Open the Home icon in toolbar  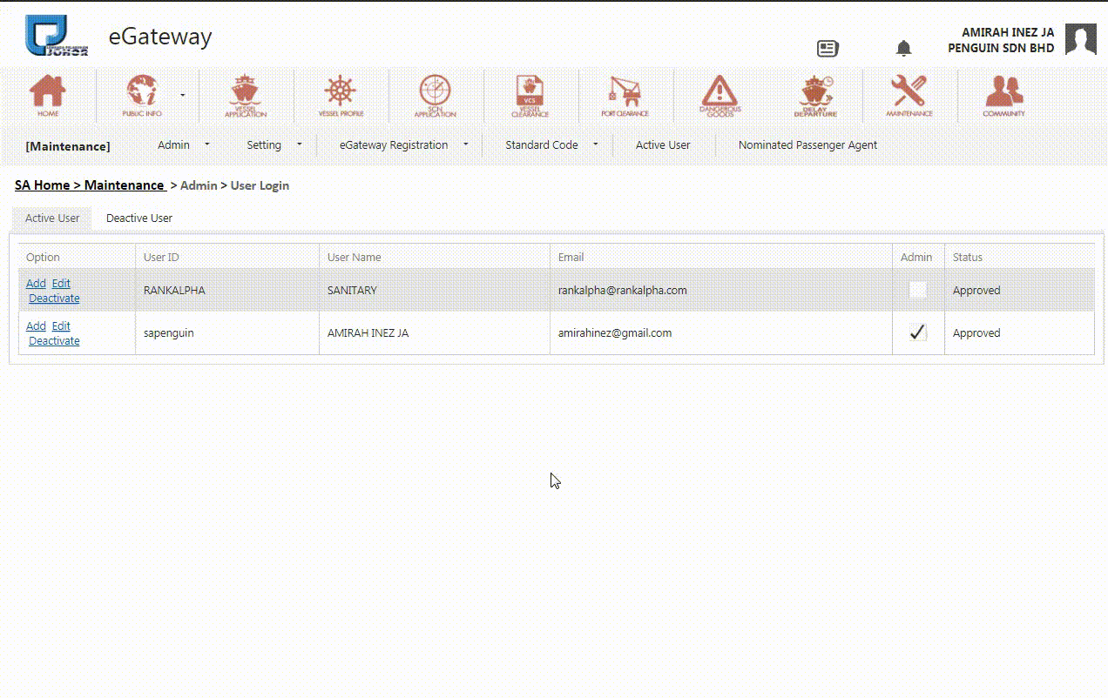tap(48, 95)
